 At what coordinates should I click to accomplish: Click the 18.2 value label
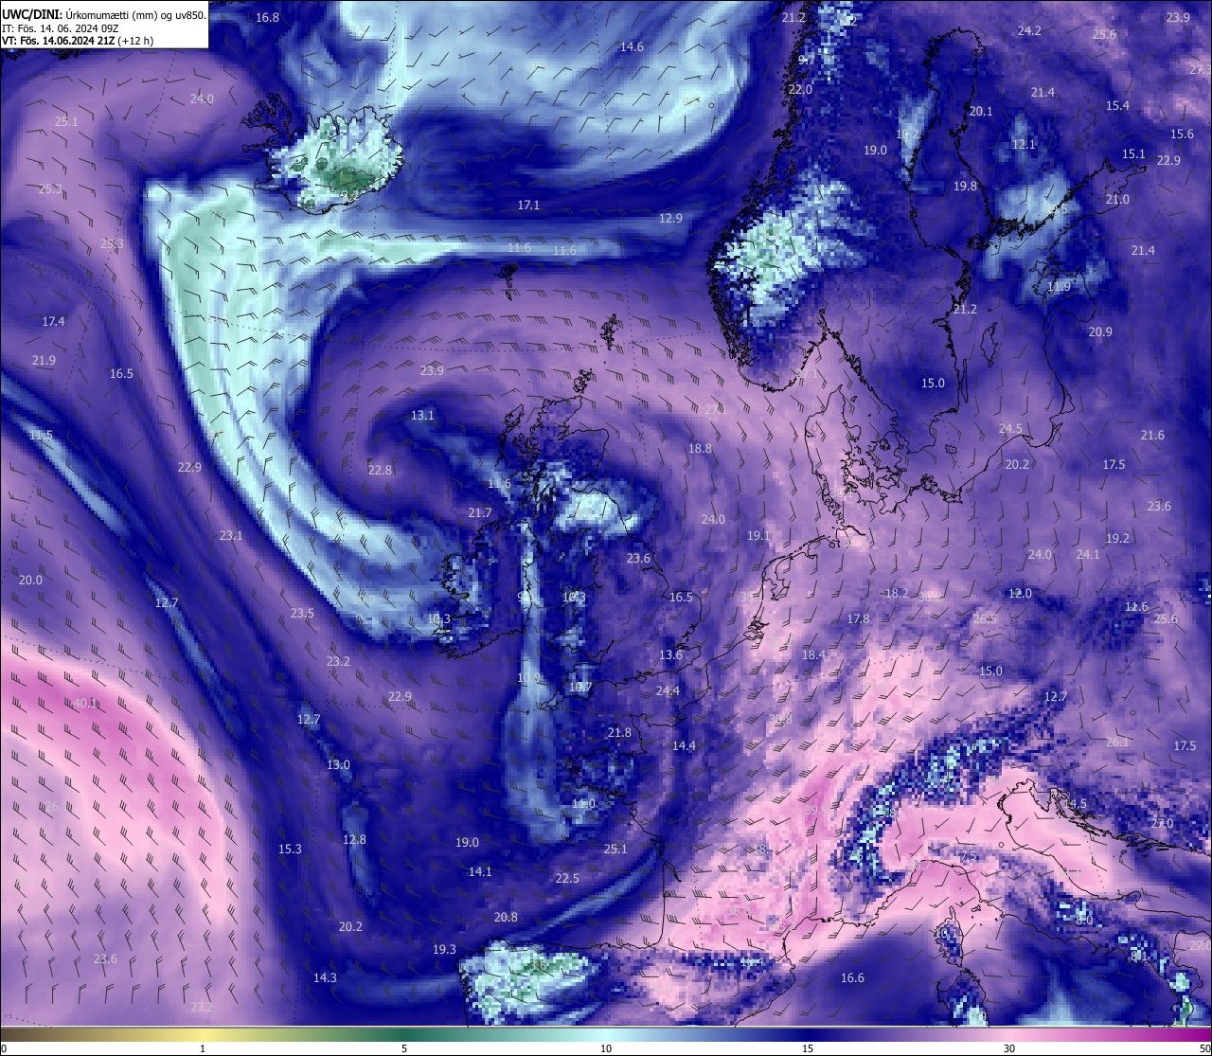click(x=896, y=593)
